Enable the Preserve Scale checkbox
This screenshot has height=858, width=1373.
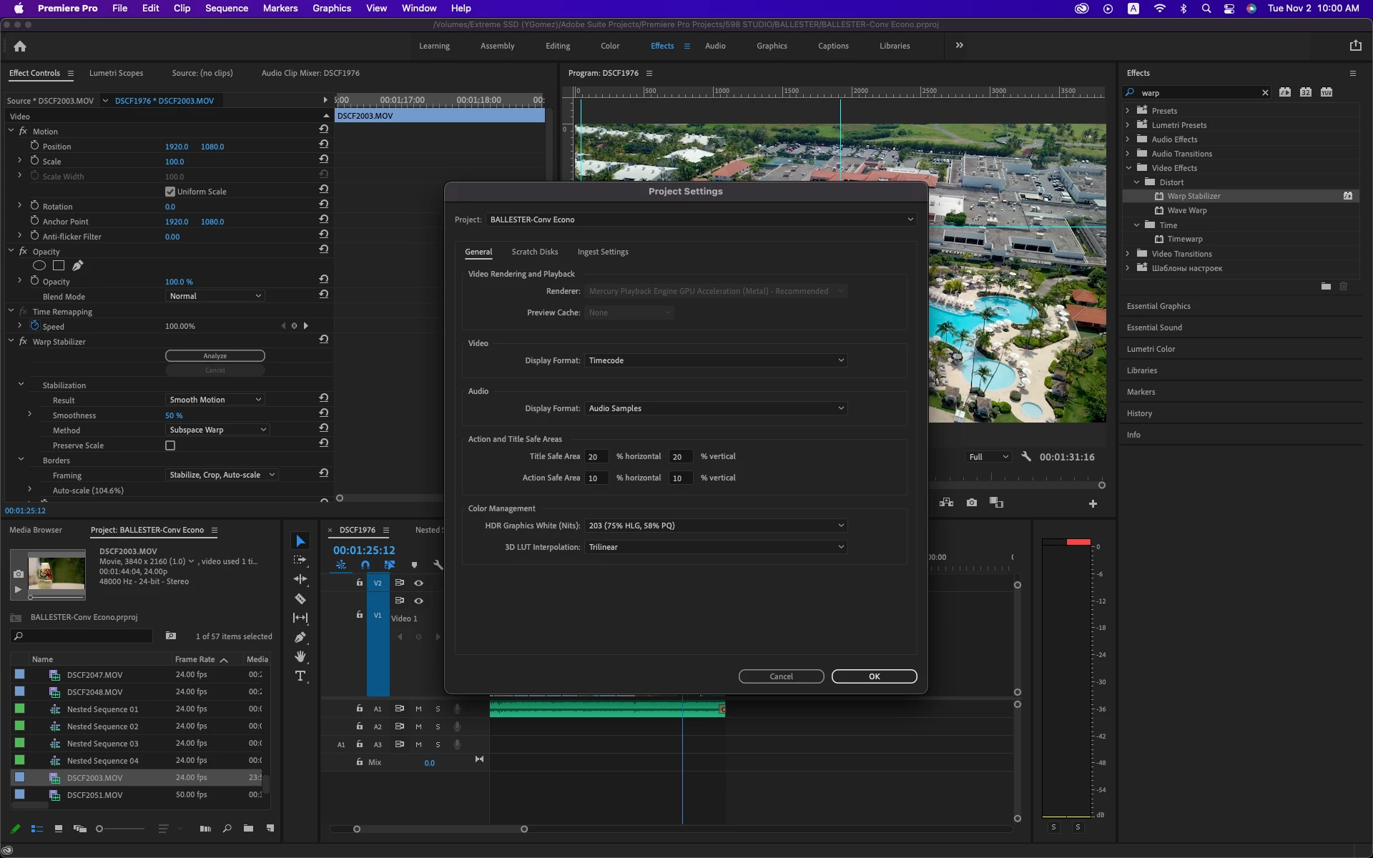[x=170, y=445]
